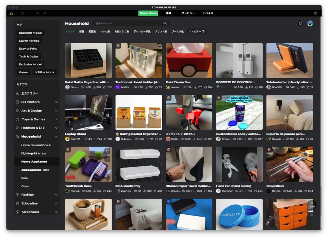Screen dimensions: 328x238
Task: Expand the Hobbies & DIY chevron
Action: (56, 128)
